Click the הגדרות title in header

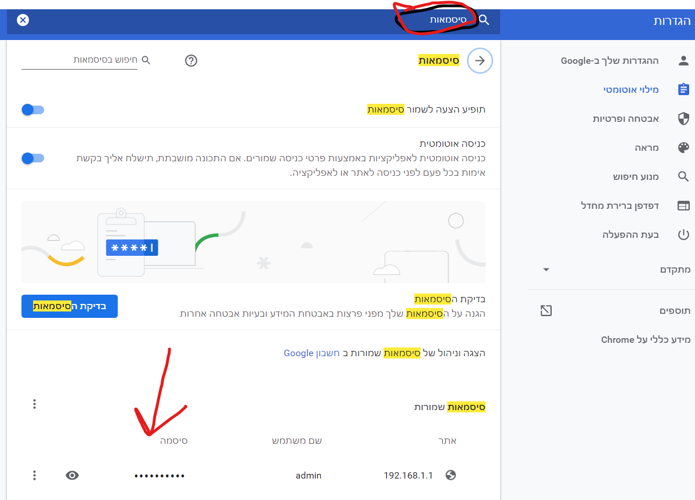click(672, 21)
